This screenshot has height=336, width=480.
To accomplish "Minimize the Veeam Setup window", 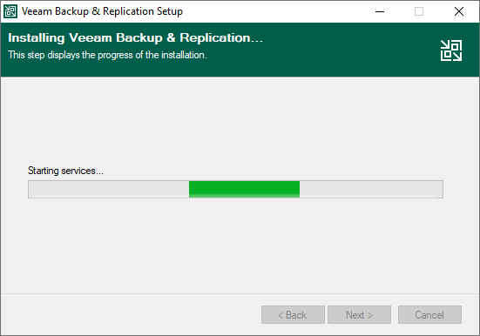I will tap(380, 11).
